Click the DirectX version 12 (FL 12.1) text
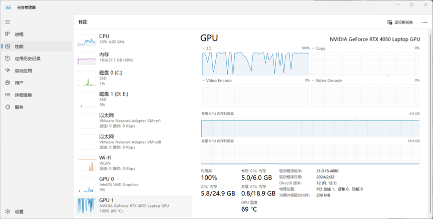Viewport: 433px width, 219px height. coord(326,183)
